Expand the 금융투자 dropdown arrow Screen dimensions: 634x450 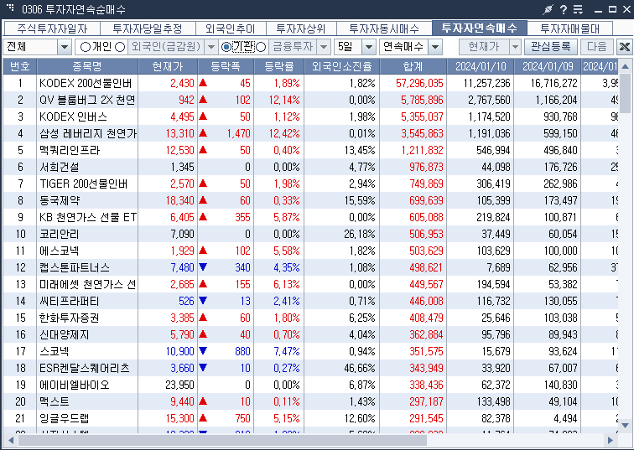pos(324,47)
